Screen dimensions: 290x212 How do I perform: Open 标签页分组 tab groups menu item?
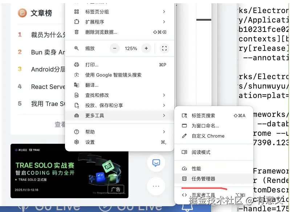coord(119,12)
